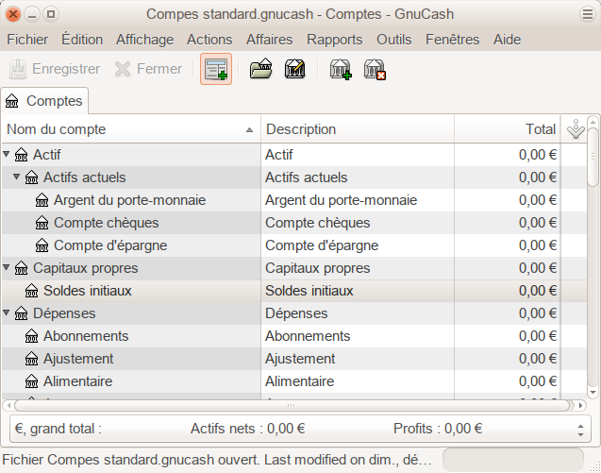601x473 pixels.
Task: Open the Rapports menu
Action: pos(334,40)
